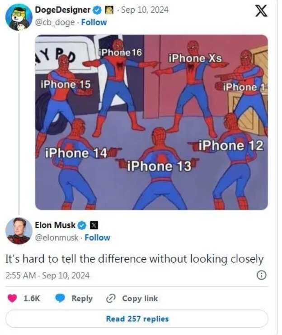The height and width of the screenshot is (335, 282).
Task: Follow the @cb_doge account
Action: point(94,22)
